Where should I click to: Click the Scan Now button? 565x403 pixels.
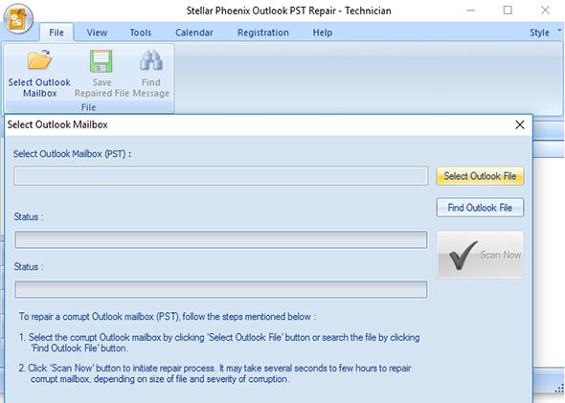pos(480,255)
